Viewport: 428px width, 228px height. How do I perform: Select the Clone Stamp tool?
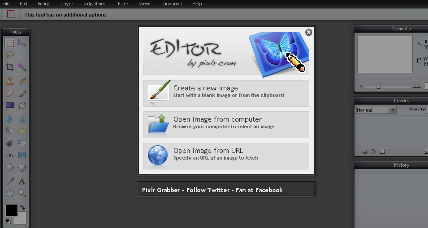click(x=10, y=81)
